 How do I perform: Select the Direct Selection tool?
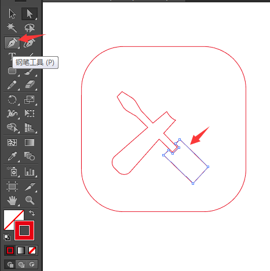(30, 14)
